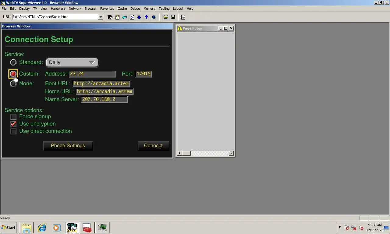Click the network status tray icon
Viewport: 390px width, 234px height.
354,228
